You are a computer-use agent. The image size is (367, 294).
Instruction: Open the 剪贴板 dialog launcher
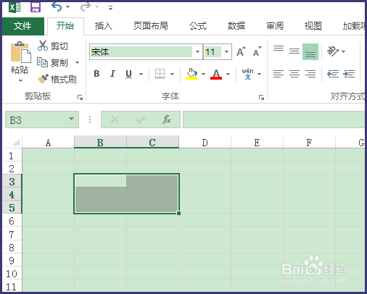(80, 97)
